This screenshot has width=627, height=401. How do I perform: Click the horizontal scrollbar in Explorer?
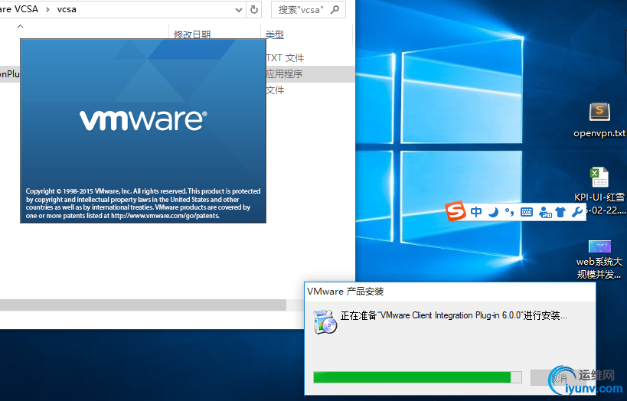[x=142, y=305]
